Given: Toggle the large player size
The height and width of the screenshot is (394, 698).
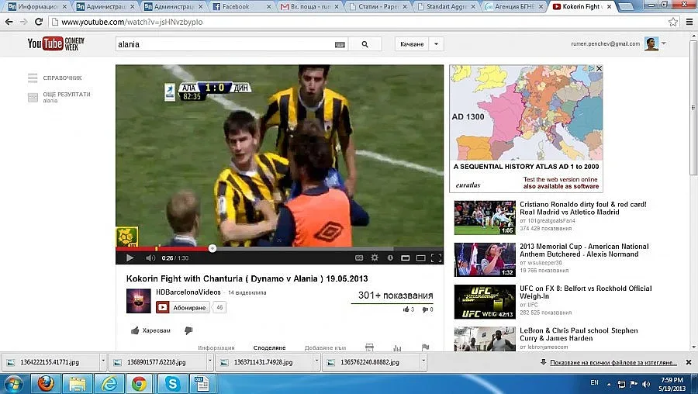Looking at the screenshot, I should [420, 258].
